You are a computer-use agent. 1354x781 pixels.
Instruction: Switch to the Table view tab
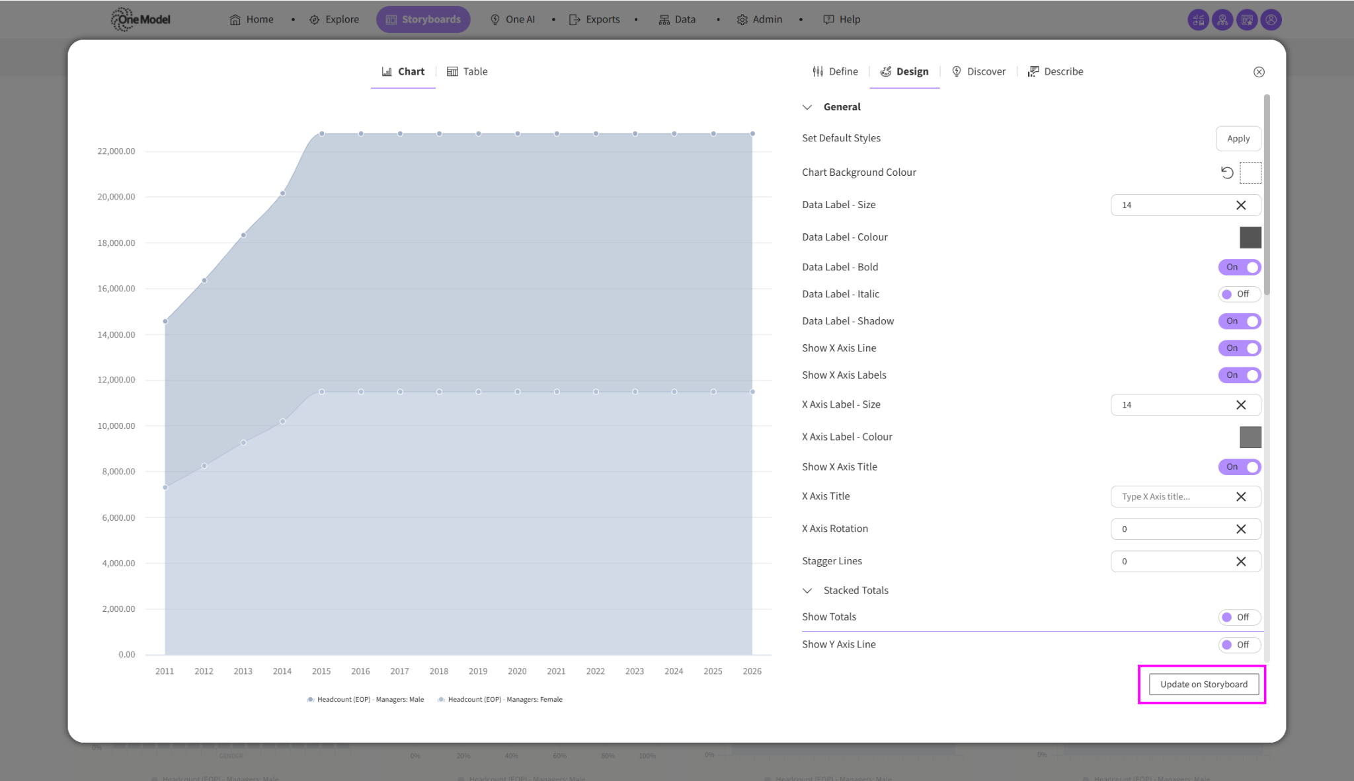tap(467, 71)
